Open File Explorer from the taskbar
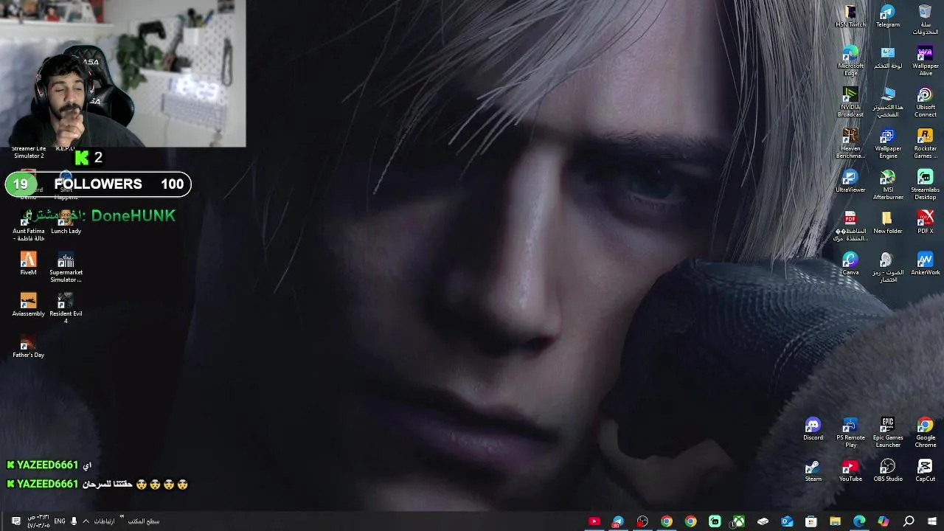944x531 pixels. click(x=835, y=521)
